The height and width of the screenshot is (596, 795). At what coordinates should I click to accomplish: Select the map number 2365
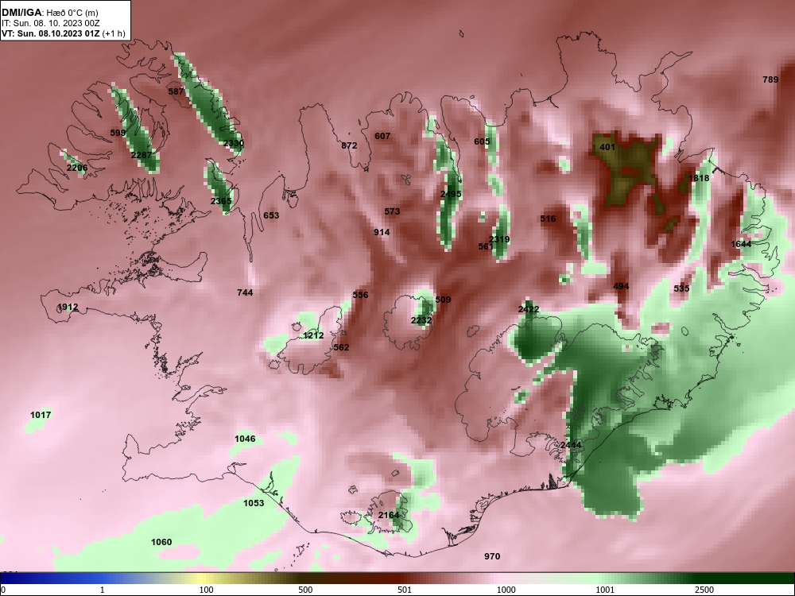[x=221, y=201]
